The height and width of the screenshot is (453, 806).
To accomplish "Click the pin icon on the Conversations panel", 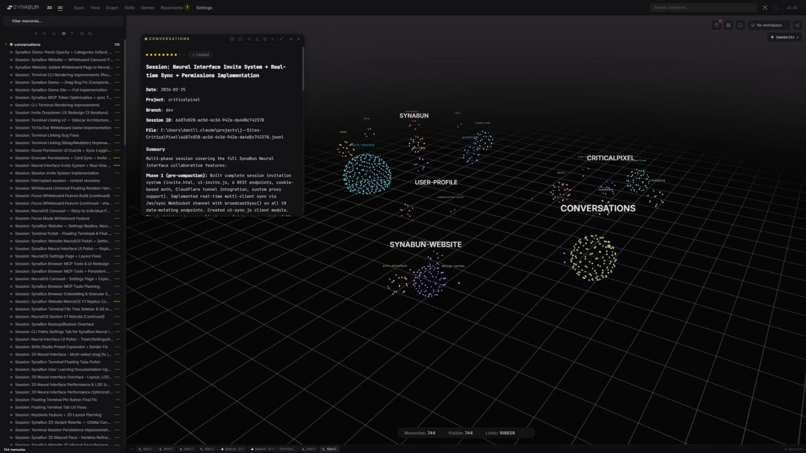I will pos(290,39).
